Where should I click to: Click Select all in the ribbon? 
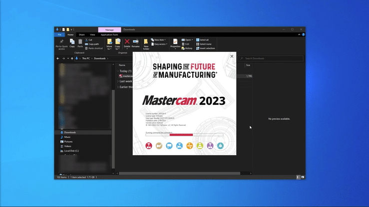point(202,40)
